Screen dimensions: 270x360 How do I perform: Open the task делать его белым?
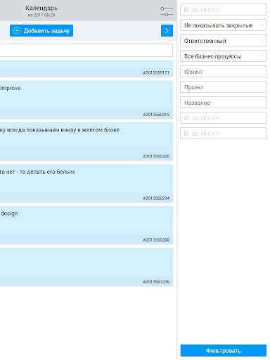point(86,184)
